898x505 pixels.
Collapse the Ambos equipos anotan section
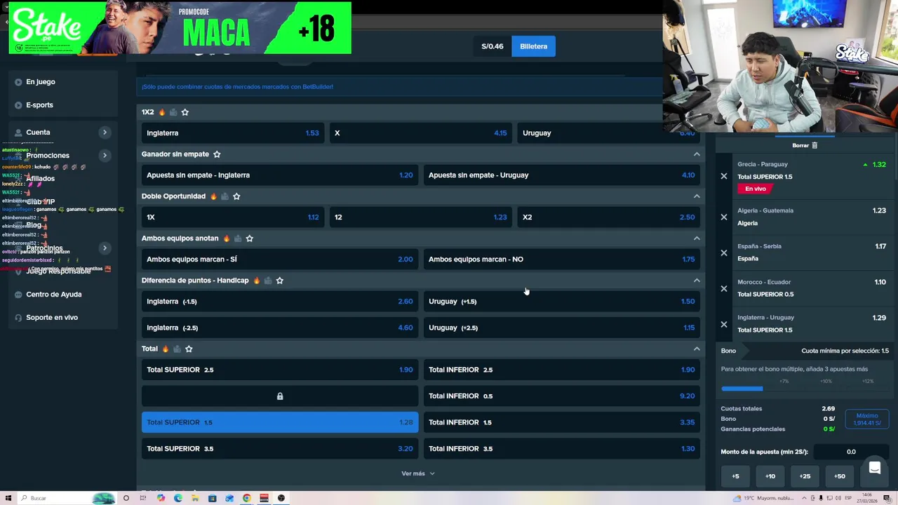pos(697,238)
